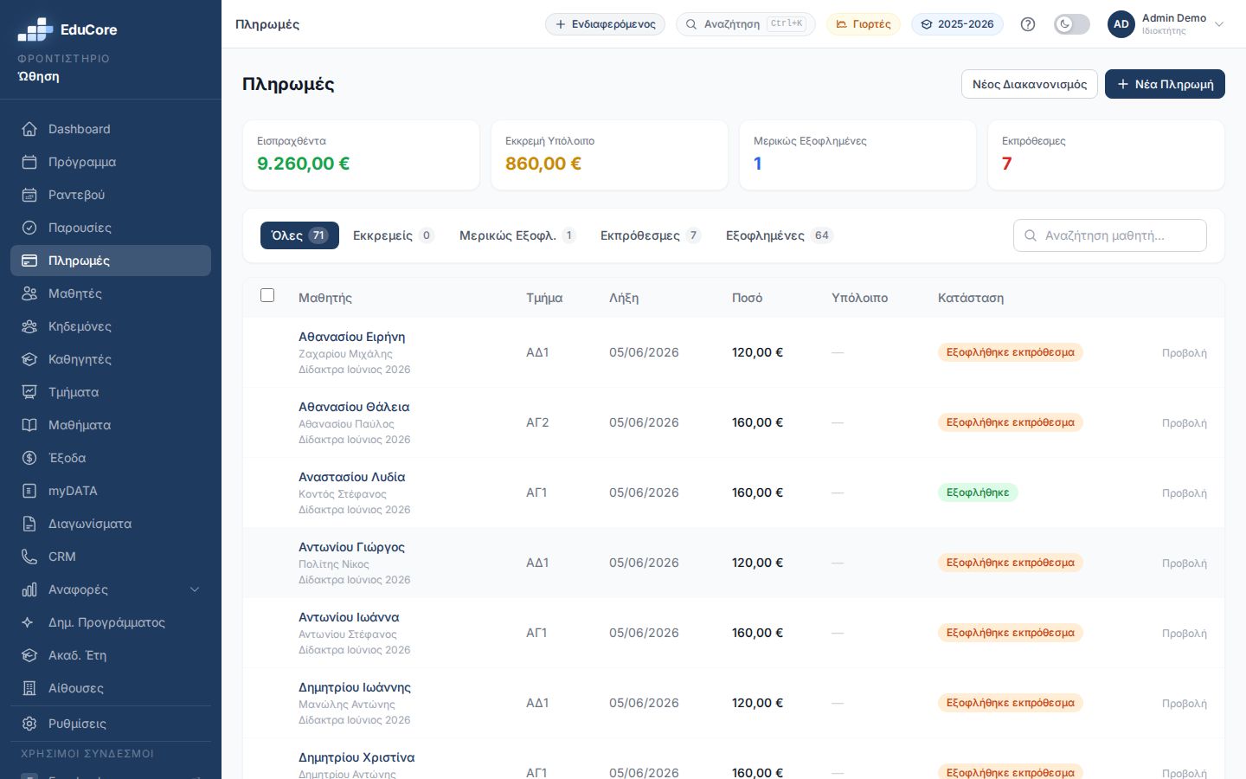Click the Ραντεβού calendar icon
This screenshot has height=779, width=1246.
(29, 195)
